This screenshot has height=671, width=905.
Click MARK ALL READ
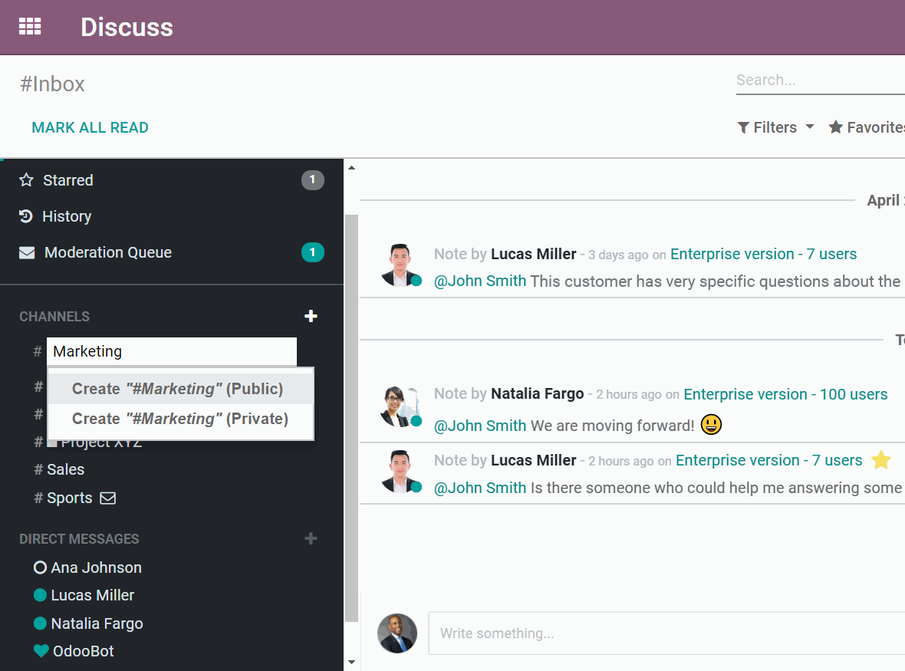90,127
